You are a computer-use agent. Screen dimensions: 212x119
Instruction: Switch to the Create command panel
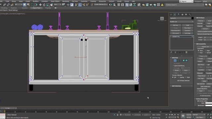pos(171,15)
